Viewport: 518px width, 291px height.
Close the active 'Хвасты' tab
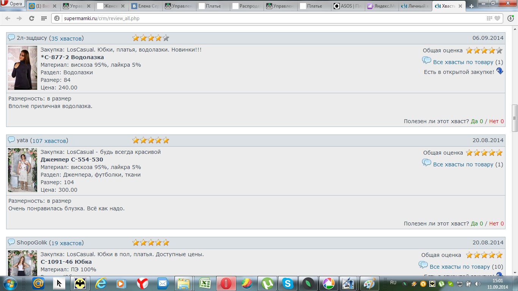pos(461,6)
